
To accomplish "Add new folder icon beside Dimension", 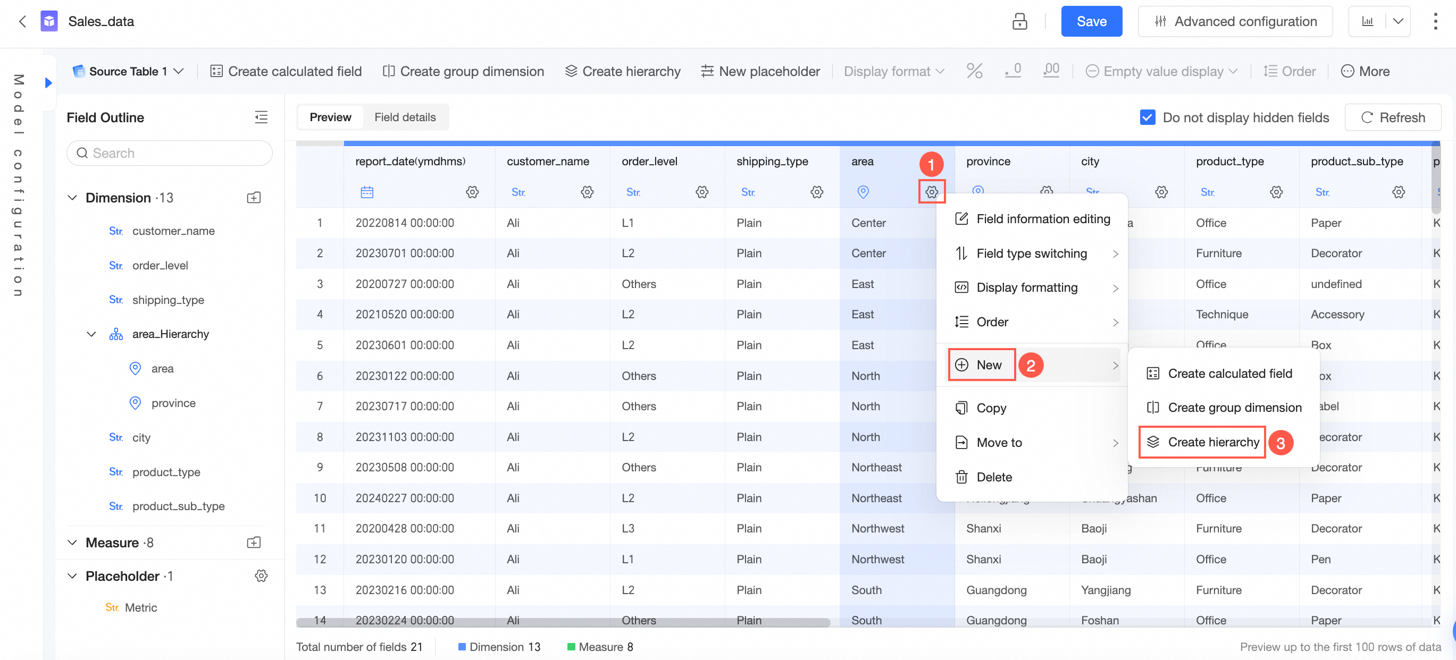I will 254,198.
